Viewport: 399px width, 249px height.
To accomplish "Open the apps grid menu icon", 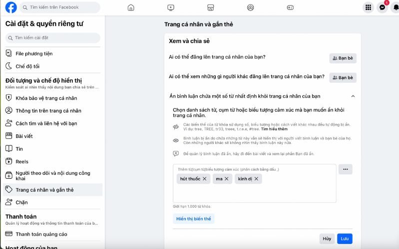I will click(368, 7).
